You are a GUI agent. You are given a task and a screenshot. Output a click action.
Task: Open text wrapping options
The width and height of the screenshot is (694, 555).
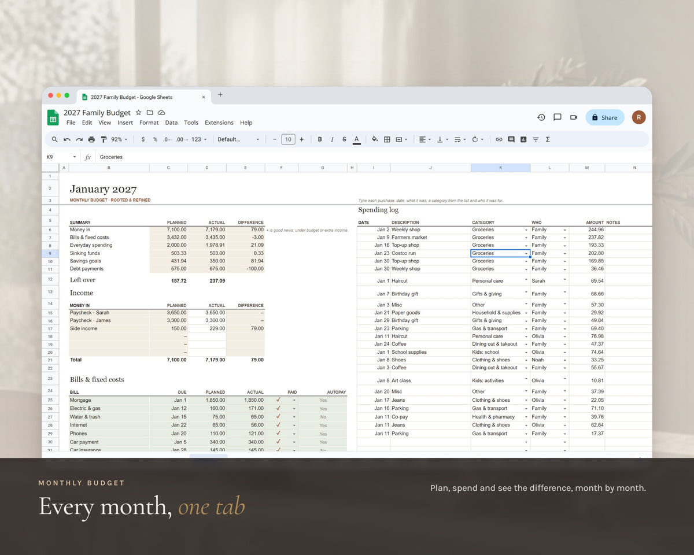[460, 139]
